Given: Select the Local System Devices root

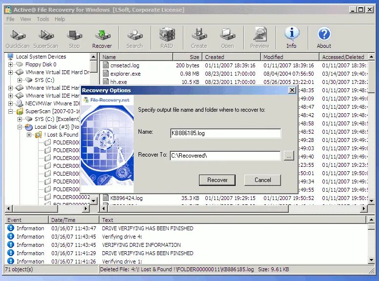Looking at the screenshot, I should [41, 57].
